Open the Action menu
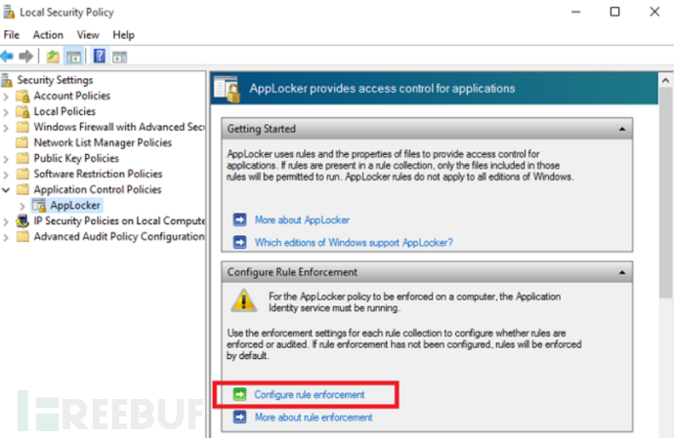The width and height of the screenshot is (674, 438). click(48, 35)
